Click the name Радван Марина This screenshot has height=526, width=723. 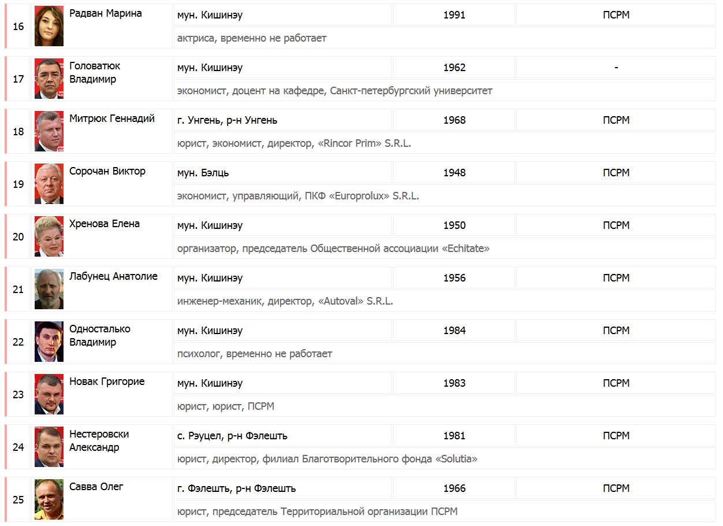pyautogui.click(x=106, y=13)
